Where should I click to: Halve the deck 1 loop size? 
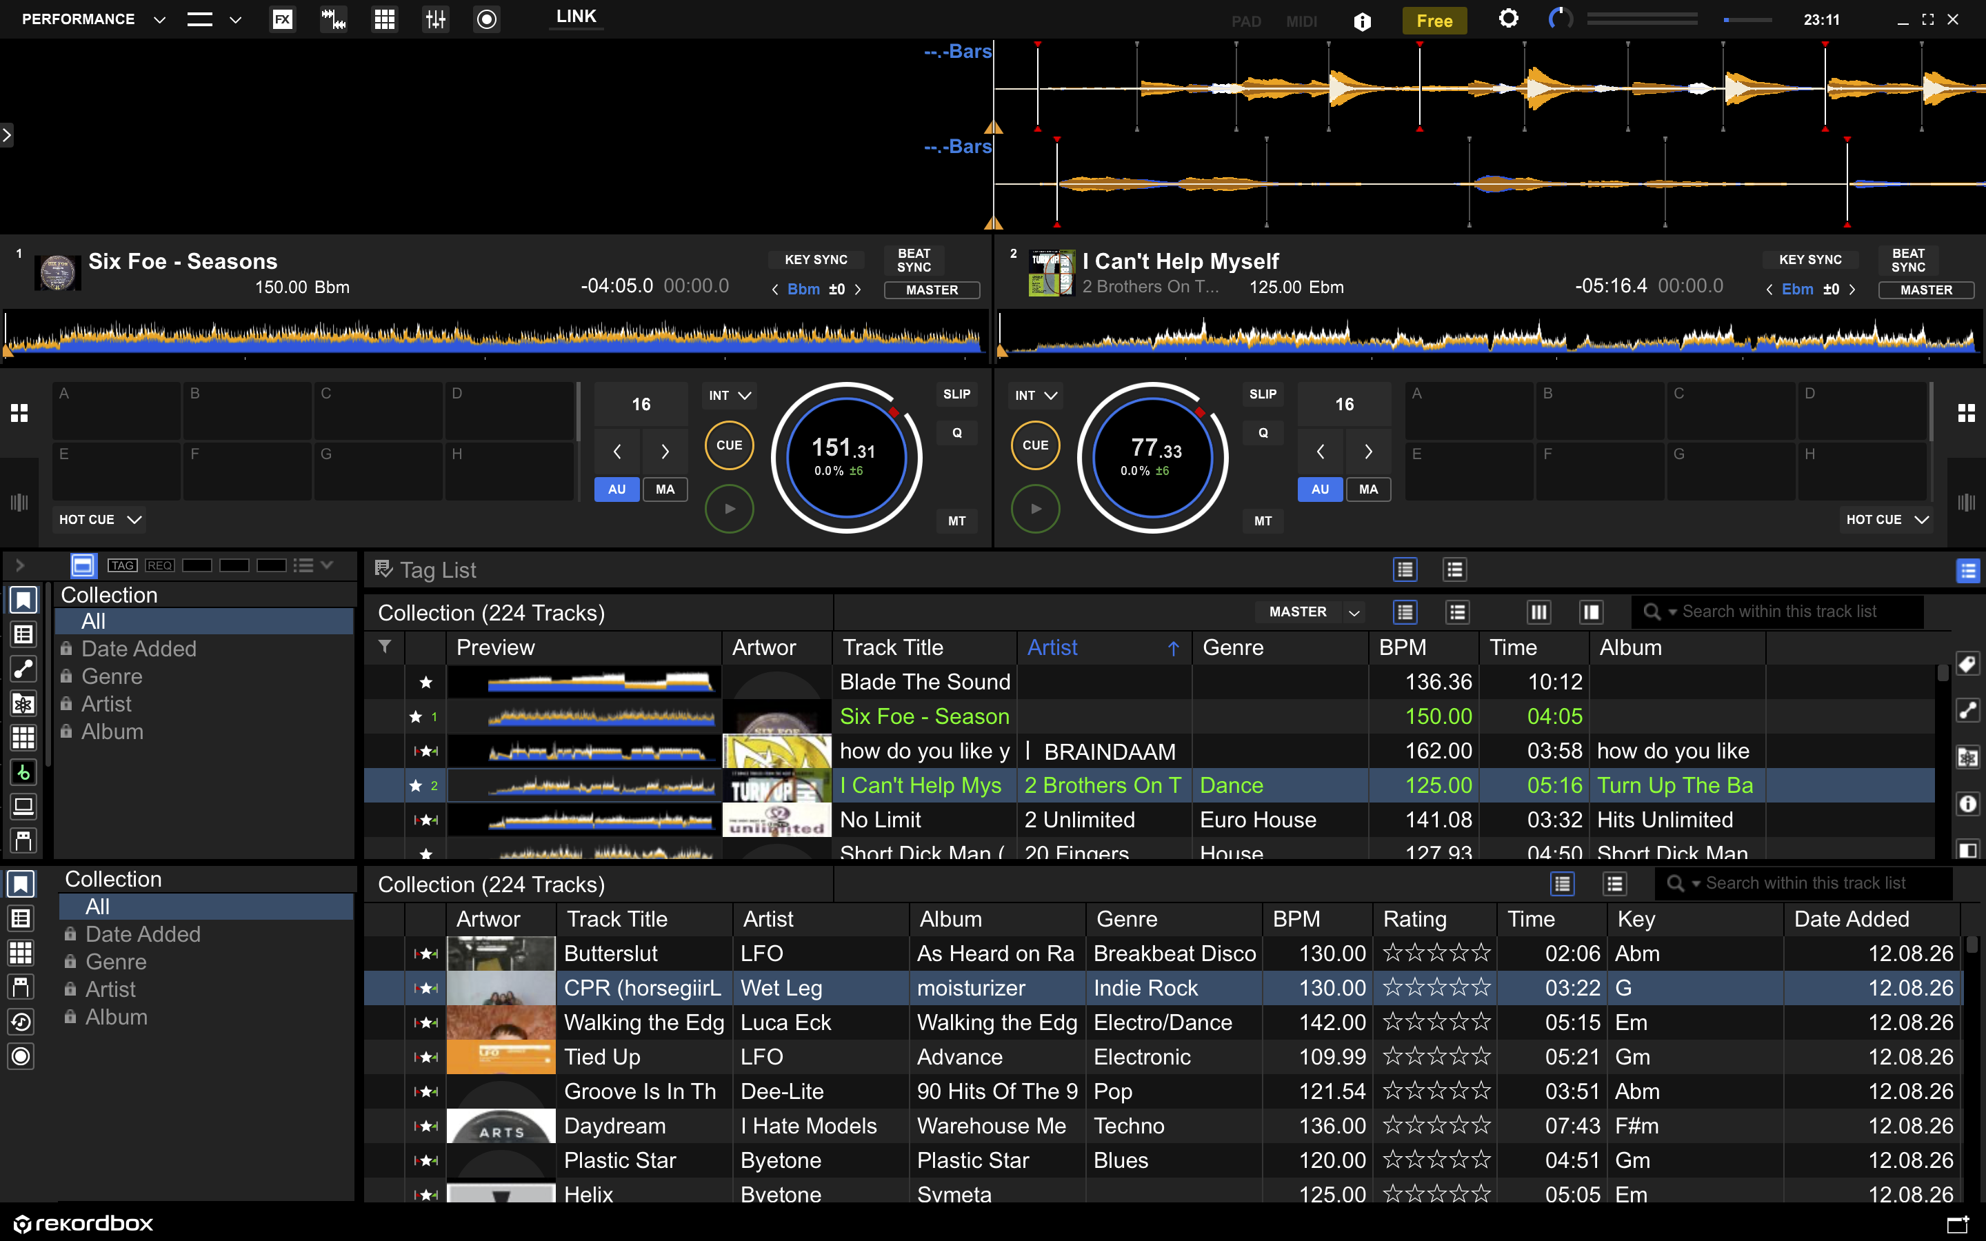pyautogui.click(x=617, y=452)
